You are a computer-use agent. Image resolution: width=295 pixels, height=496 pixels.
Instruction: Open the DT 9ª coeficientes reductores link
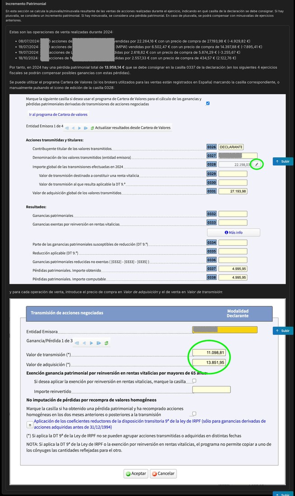pos(150,424)
